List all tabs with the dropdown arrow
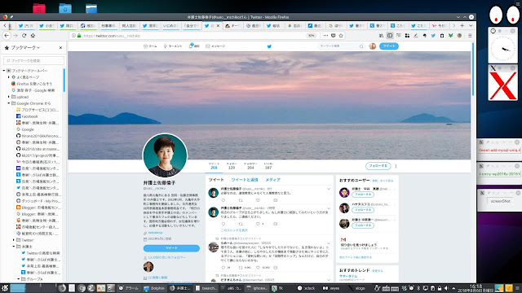The width and height of the screenshot is (522, 293). pos(471,25)
